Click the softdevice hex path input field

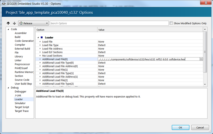tap(149, 59)
